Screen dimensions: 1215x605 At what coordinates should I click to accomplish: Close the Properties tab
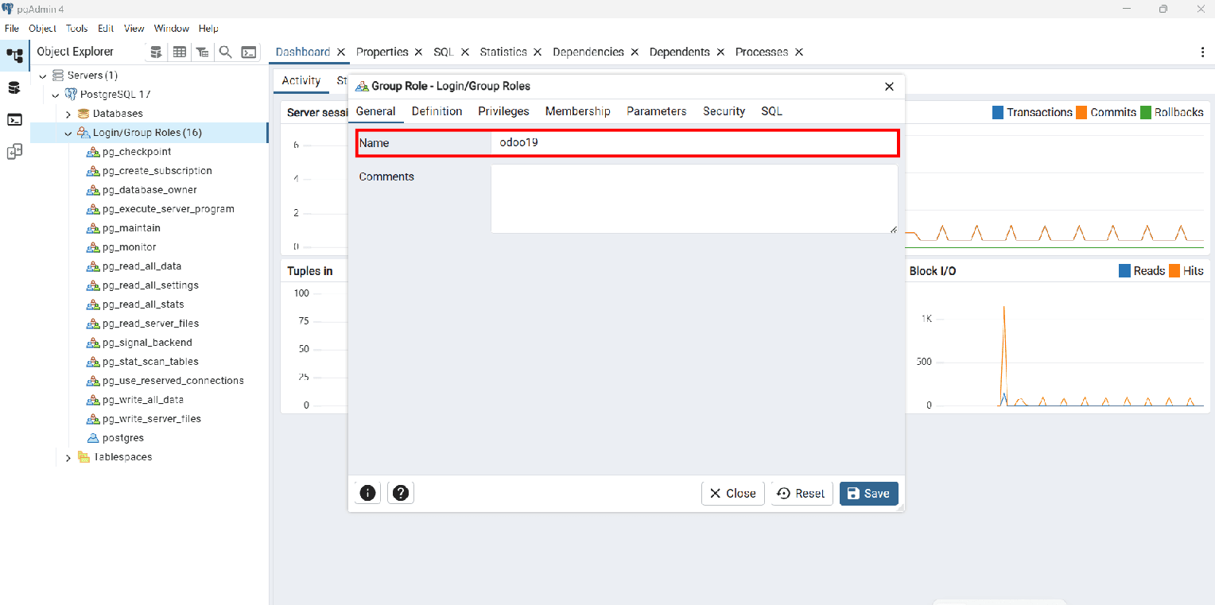coord(419,52)
